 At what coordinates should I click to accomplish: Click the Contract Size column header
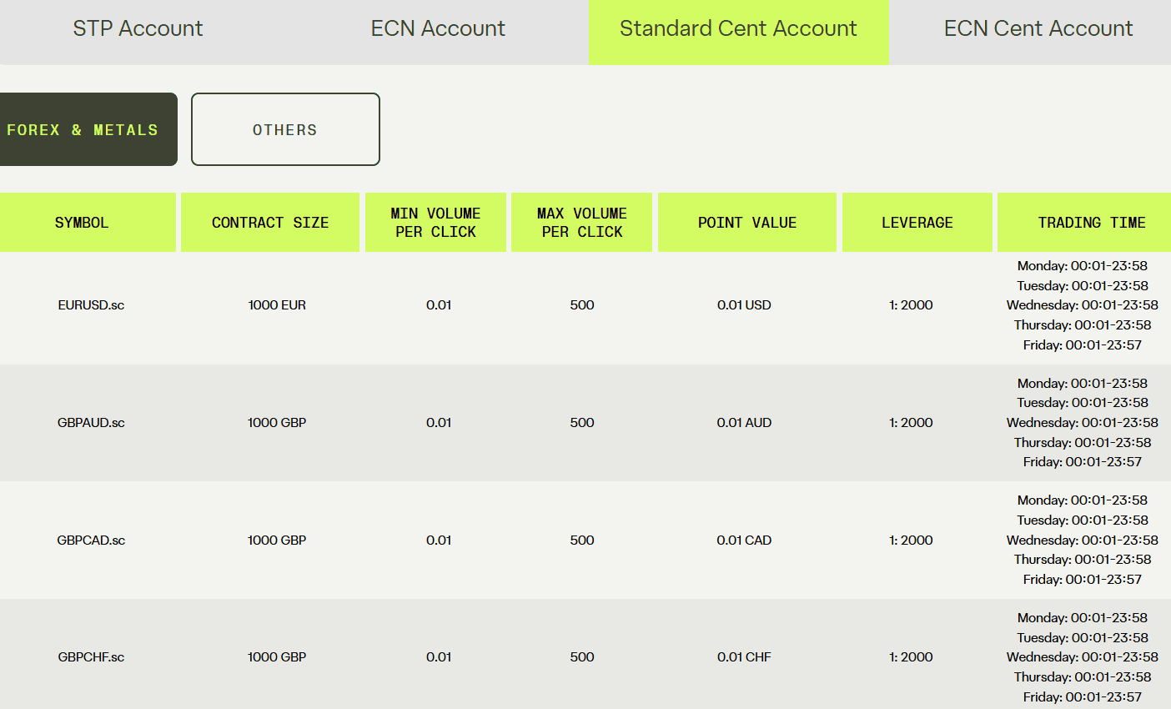coord(270,223)
